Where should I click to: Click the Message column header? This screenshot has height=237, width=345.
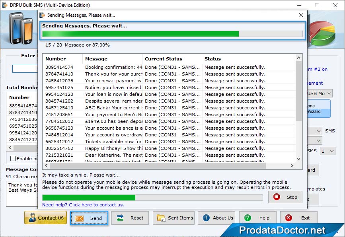[113, 59]
